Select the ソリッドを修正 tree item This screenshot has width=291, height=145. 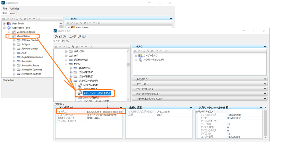(86, 76)
